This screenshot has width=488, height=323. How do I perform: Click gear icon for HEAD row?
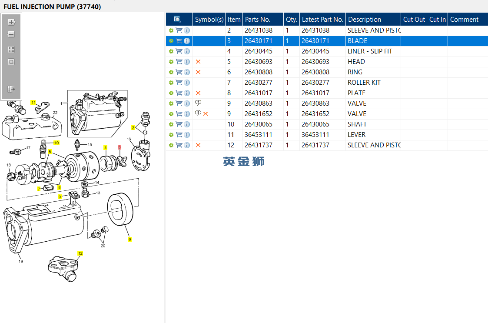click(171, 62)
